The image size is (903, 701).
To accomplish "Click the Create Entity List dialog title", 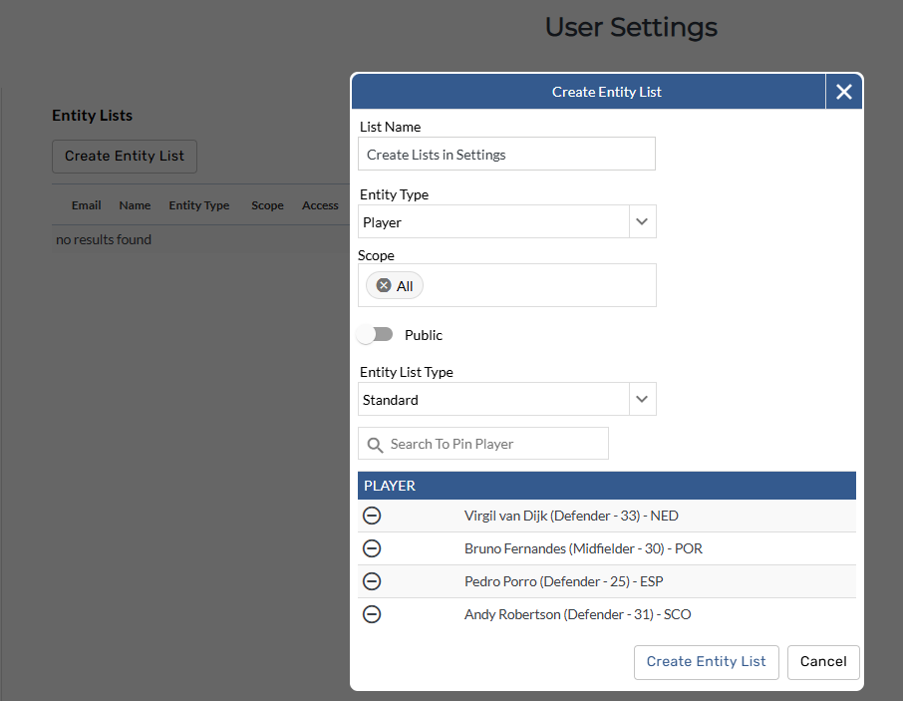I will tap(606, 92).
